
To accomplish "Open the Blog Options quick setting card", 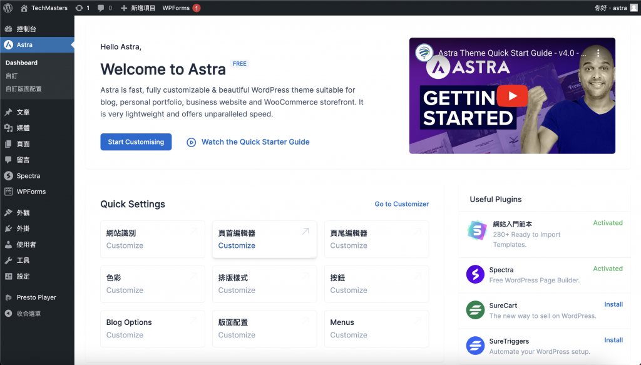I will [x=153, y=329].
